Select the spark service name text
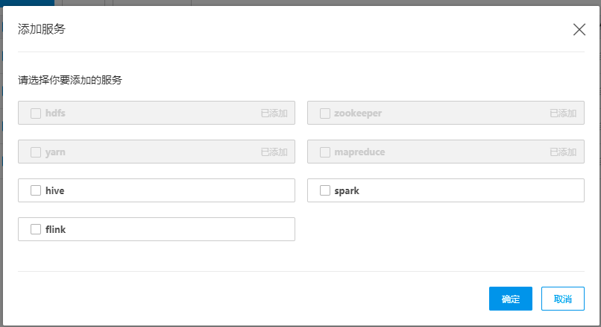This screenshot has height=327, width=601. point(347,191)
